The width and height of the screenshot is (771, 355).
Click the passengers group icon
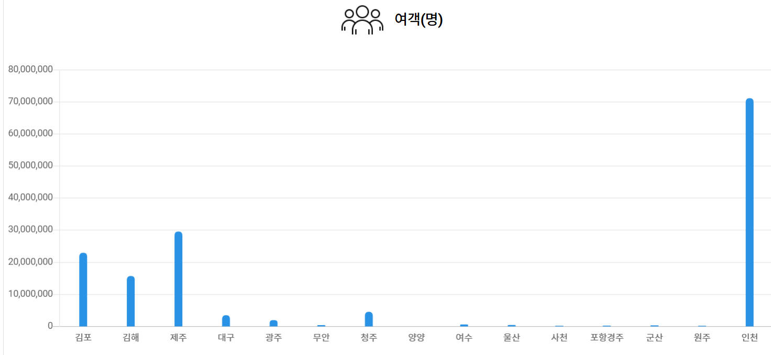click(x=362, y=20)
